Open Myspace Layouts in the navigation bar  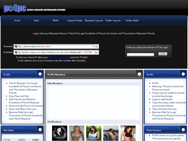(x=94, y=20)
